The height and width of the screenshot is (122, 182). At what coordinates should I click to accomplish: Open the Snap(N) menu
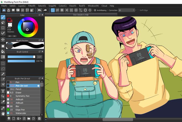click(x=52, y=6)
